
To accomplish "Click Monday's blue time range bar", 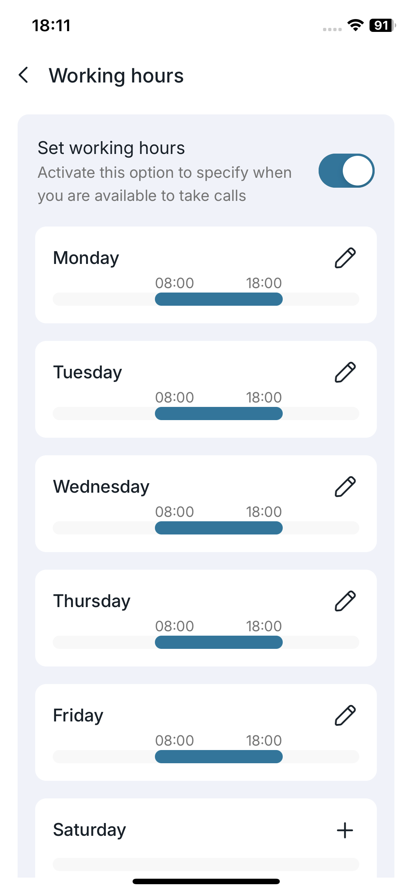I will pyautogui.click(x=219, y=299).
